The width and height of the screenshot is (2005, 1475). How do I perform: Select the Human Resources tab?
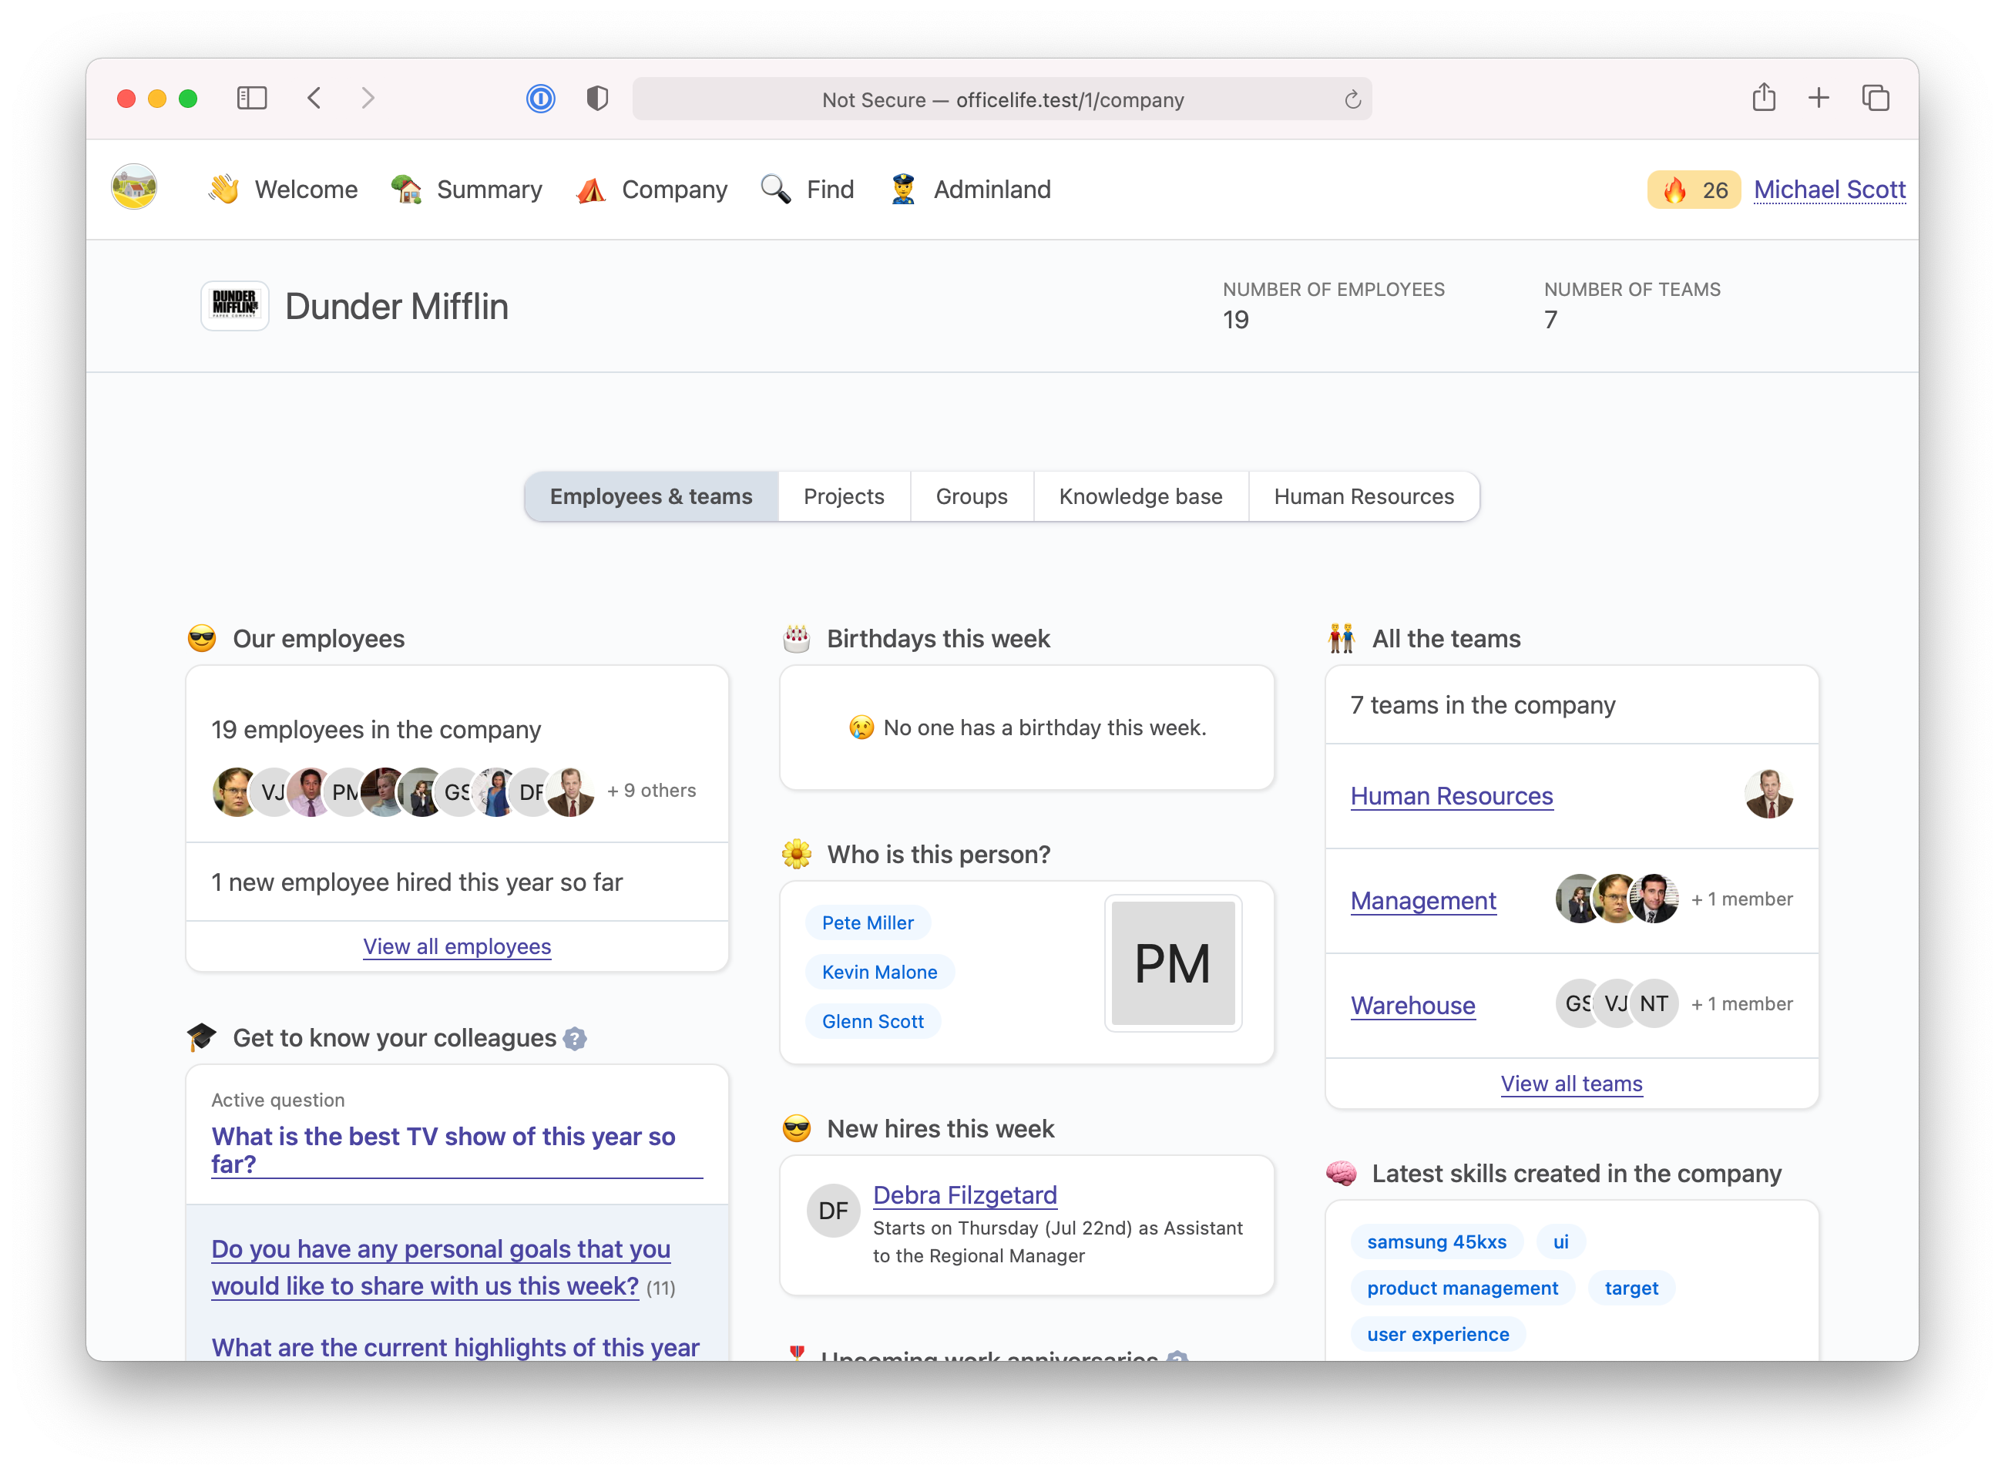pyautogui.click(x=1363, y=496)
